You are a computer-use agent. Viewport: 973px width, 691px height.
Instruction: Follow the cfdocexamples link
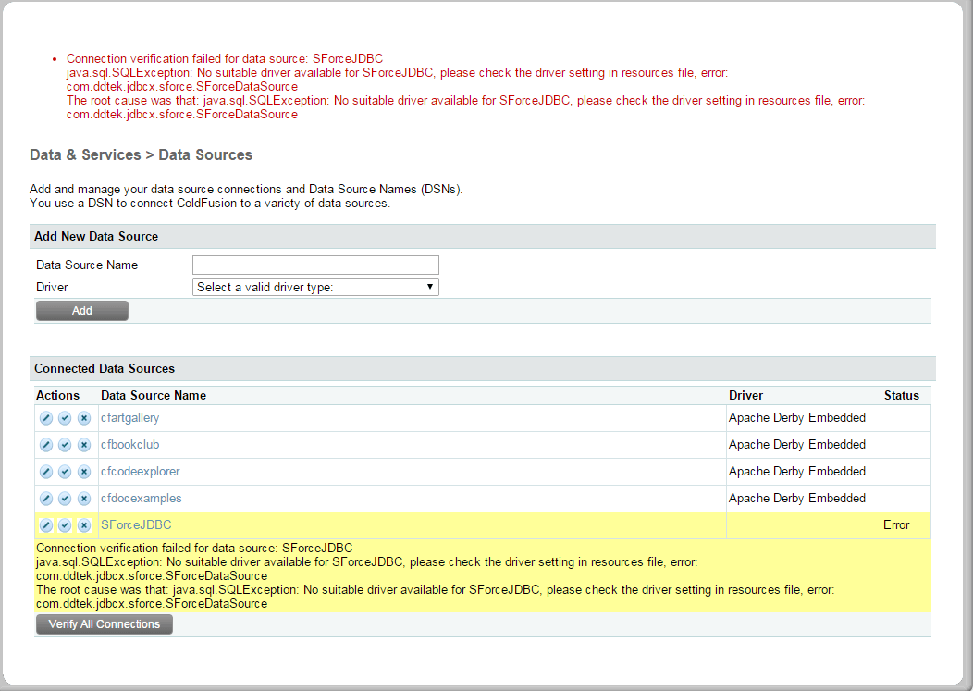pyautogui.click(x=141, y=499)
